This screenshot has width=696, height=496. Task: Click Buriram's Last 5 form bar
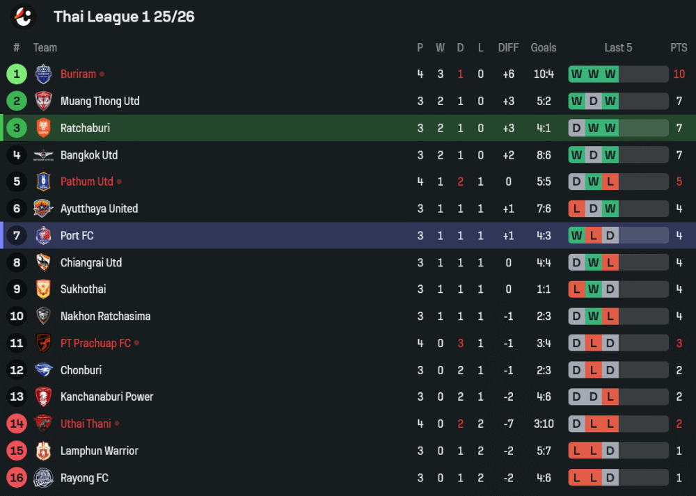(x=618, y=74)
